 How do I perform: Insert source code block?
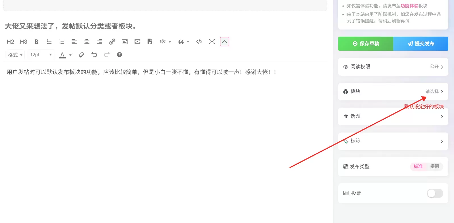[199, 42]
